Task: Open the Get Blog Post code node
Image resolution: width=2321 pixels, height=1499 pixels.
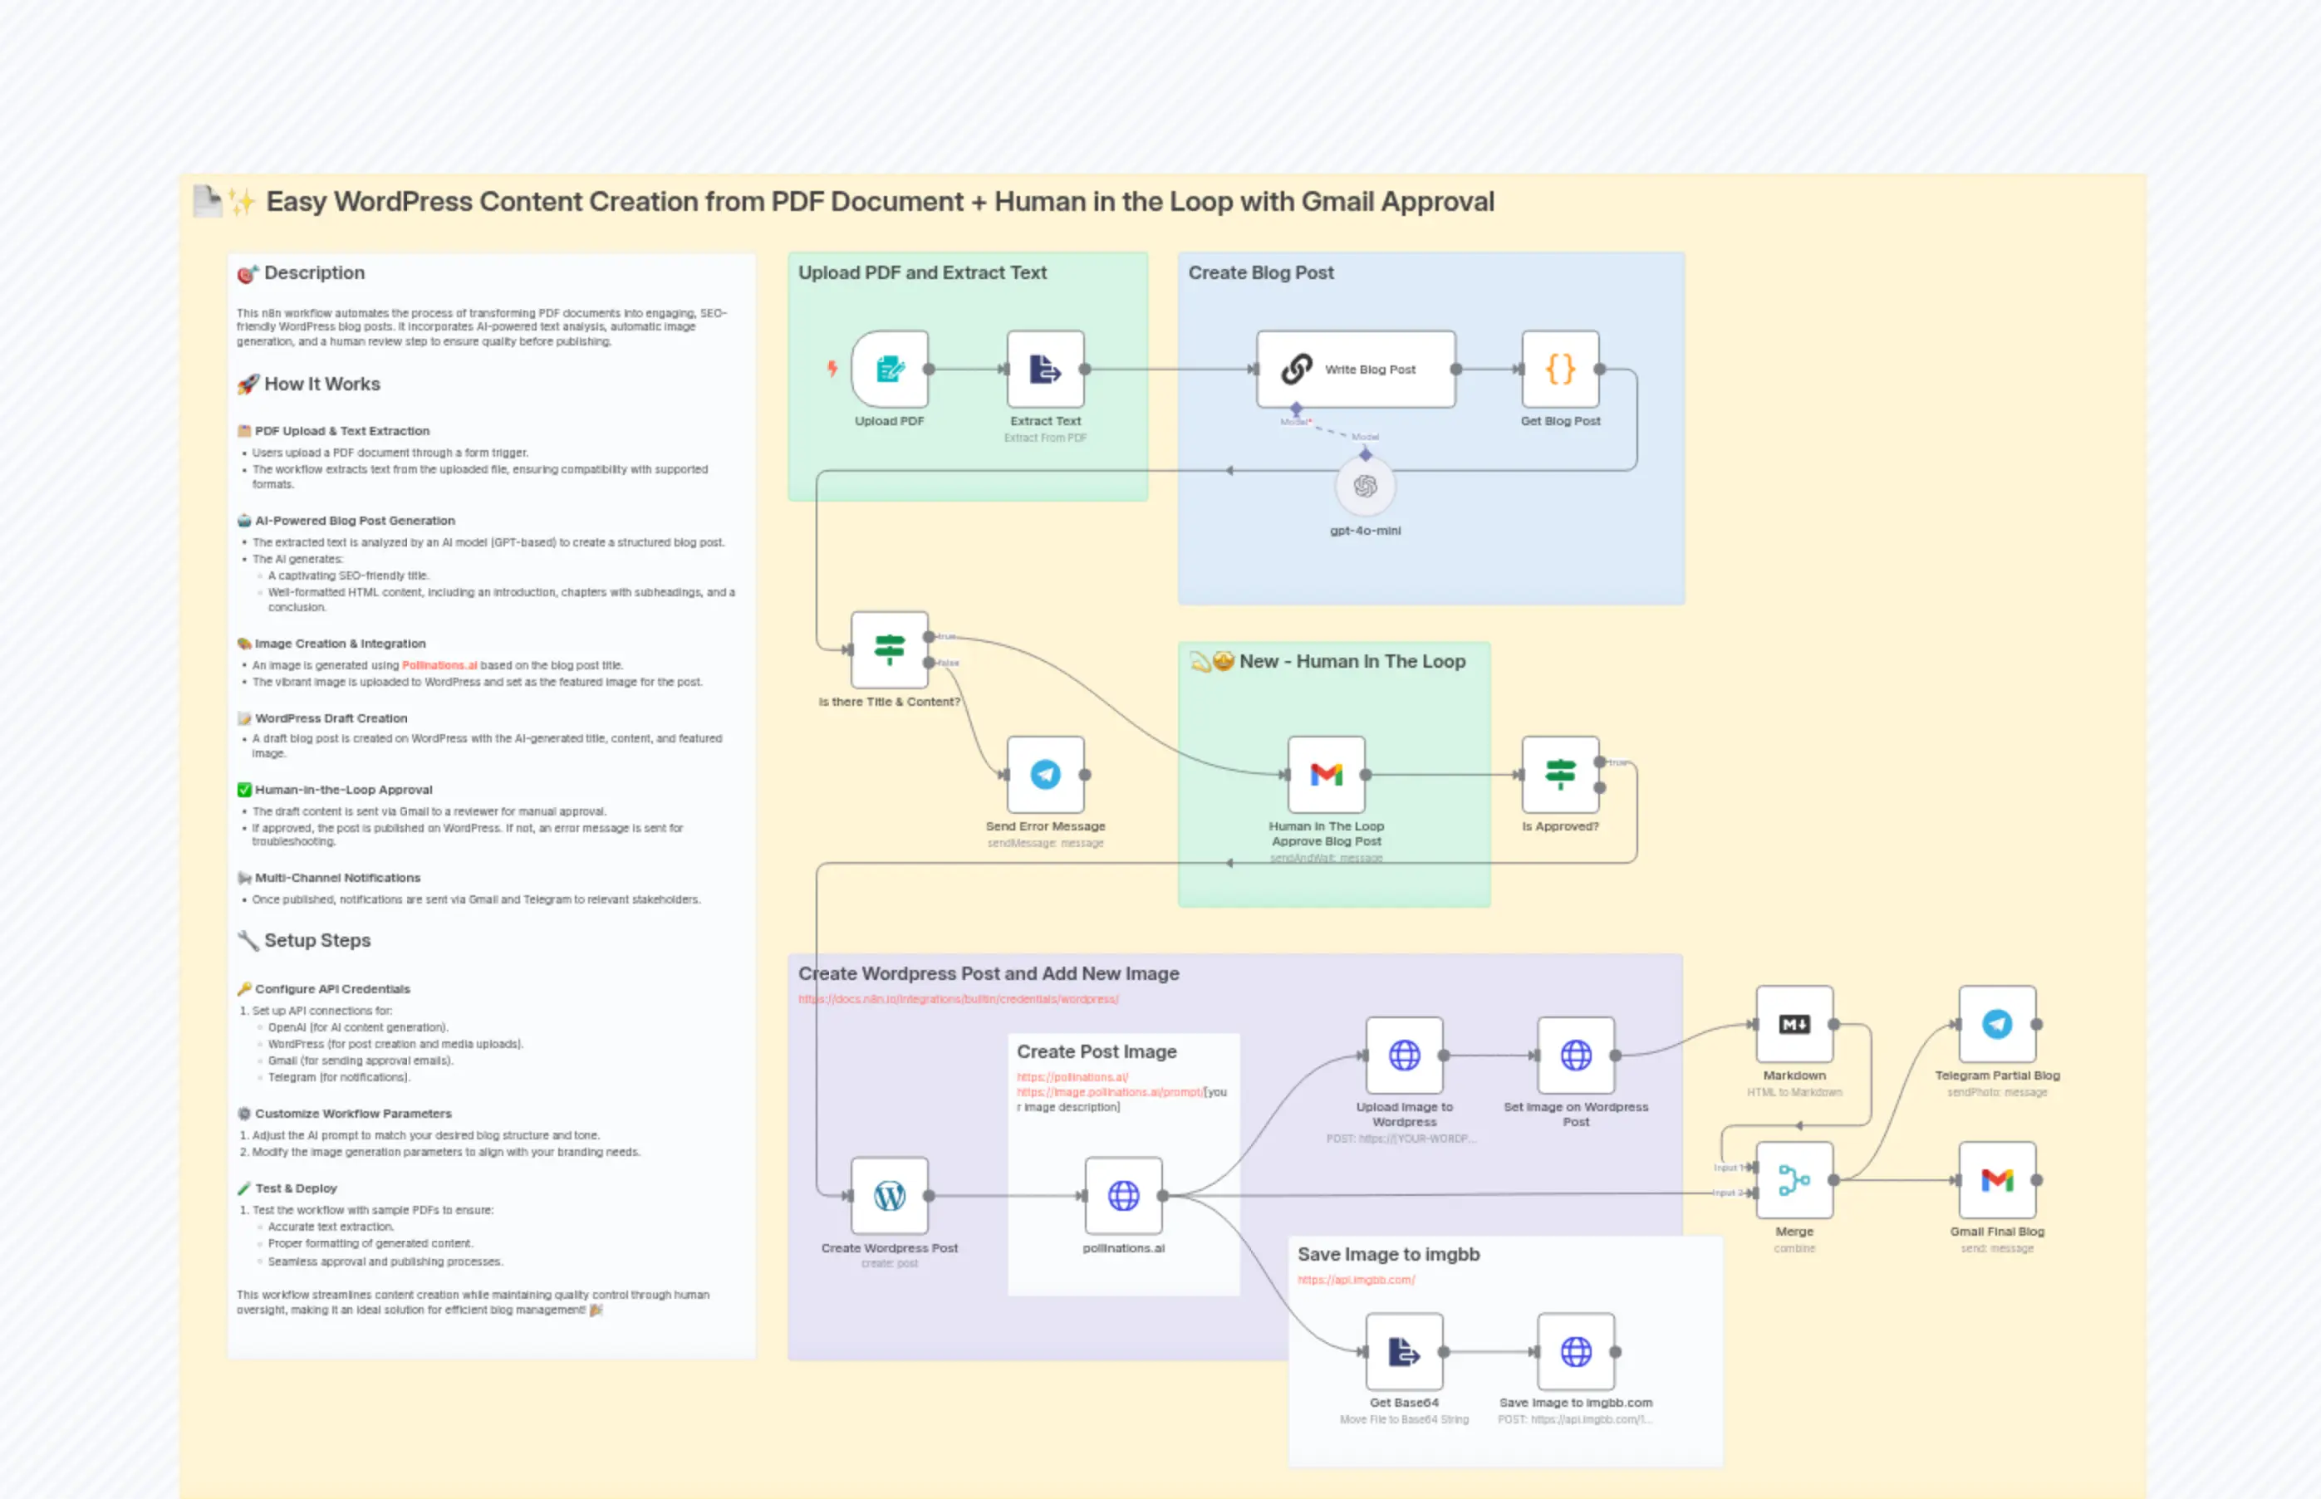Action: pos(1560,370)
